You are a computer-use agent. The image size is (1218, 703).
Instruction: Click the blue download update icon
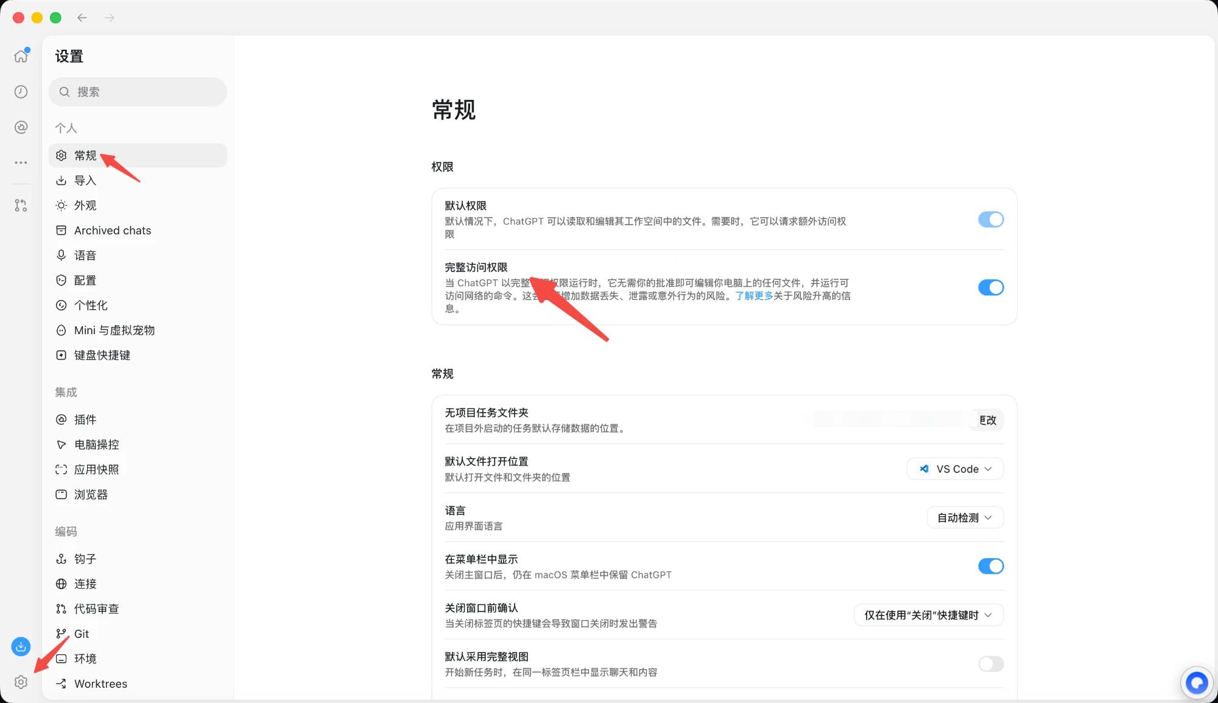coord(21,646)
